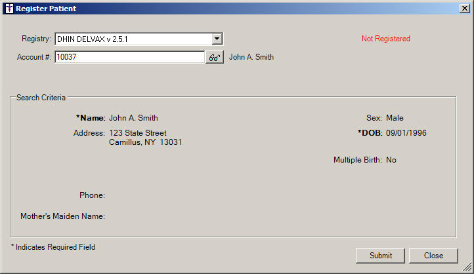The width and height of the screenshot is (474, 274).
Task: Click the Register Patient title bar app icon
Action: click(x=9, y=9)
